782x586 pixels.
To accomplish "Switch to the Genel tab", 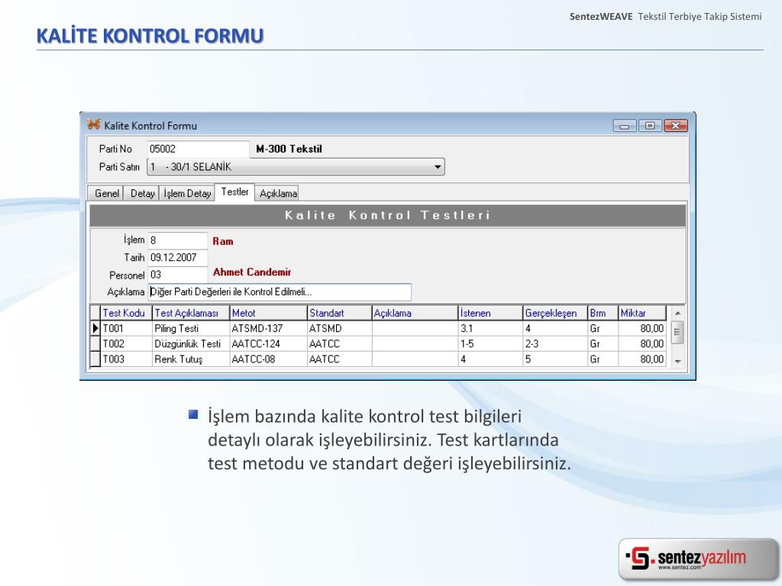I will point(107,193).
